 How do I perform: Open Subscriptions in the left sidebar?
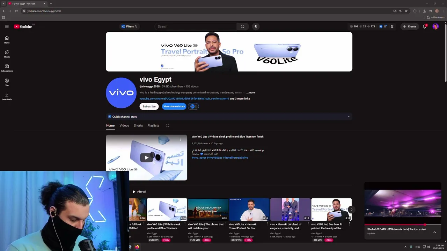[7, 68]
